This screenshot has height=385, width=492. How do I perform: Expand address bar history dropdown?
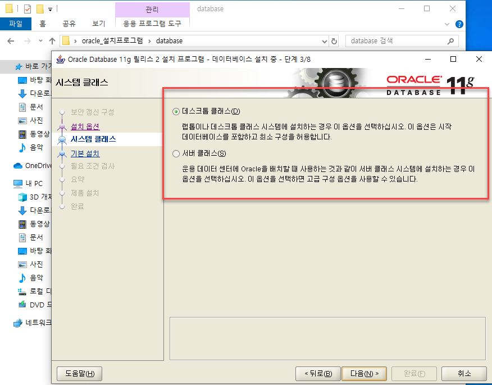pos(325,41)
